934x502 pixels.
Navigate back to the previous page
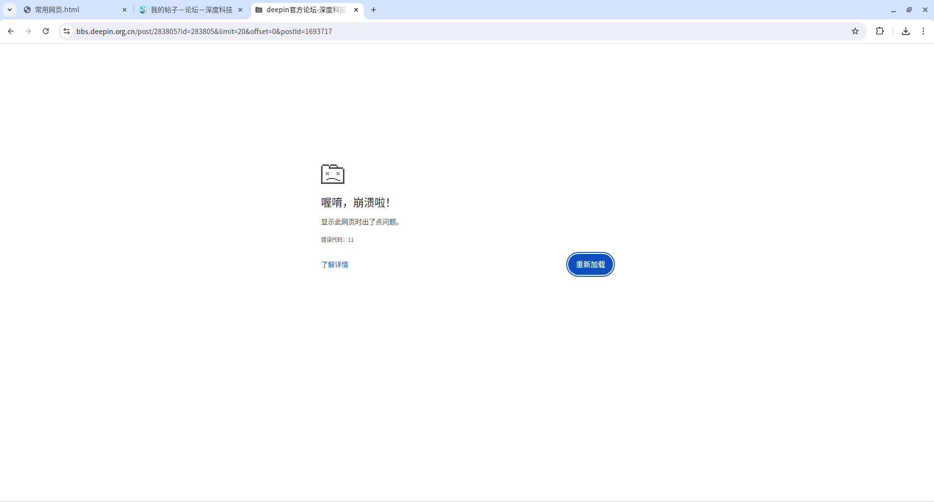pos(11,31)
